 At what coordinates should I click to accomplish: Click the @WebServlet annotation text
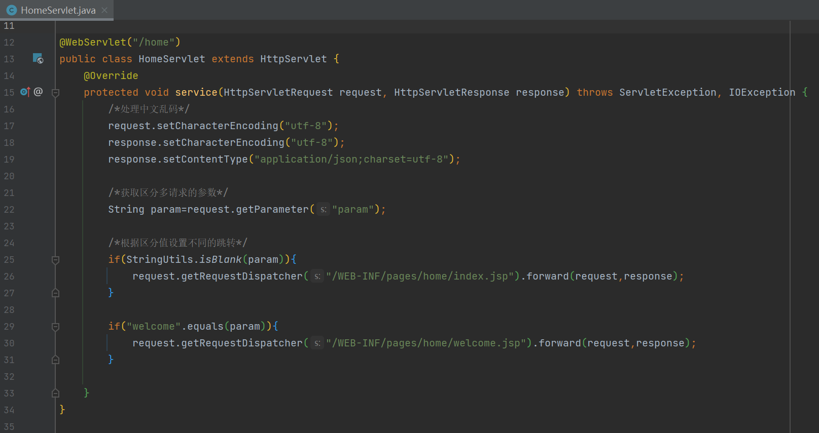(93, 42)
